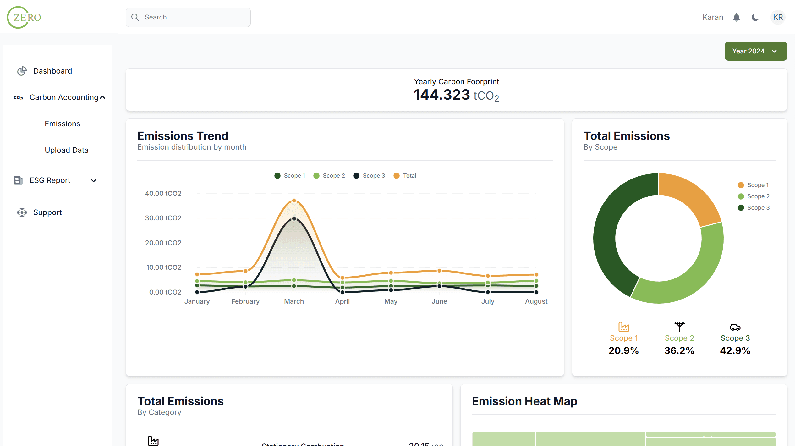Image resolution: width=795 pixels, height=446 pixels.
Task: Click the Support lifebuoy icon
Action: (22, 212)
